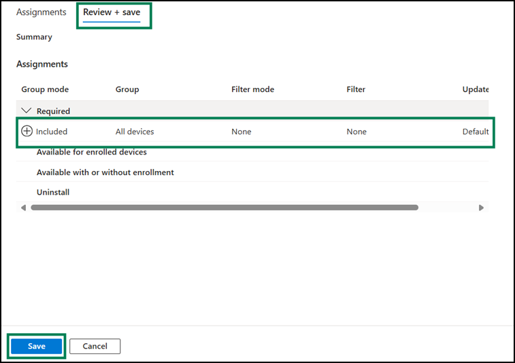Open the Review + save tab
The width and height of the screenshot is (515, 363).
point(112,12)
